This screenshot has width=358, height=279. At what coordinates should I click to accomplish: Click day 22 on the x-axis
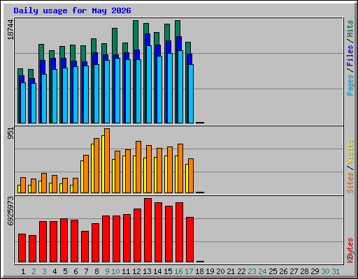point(241,271)
